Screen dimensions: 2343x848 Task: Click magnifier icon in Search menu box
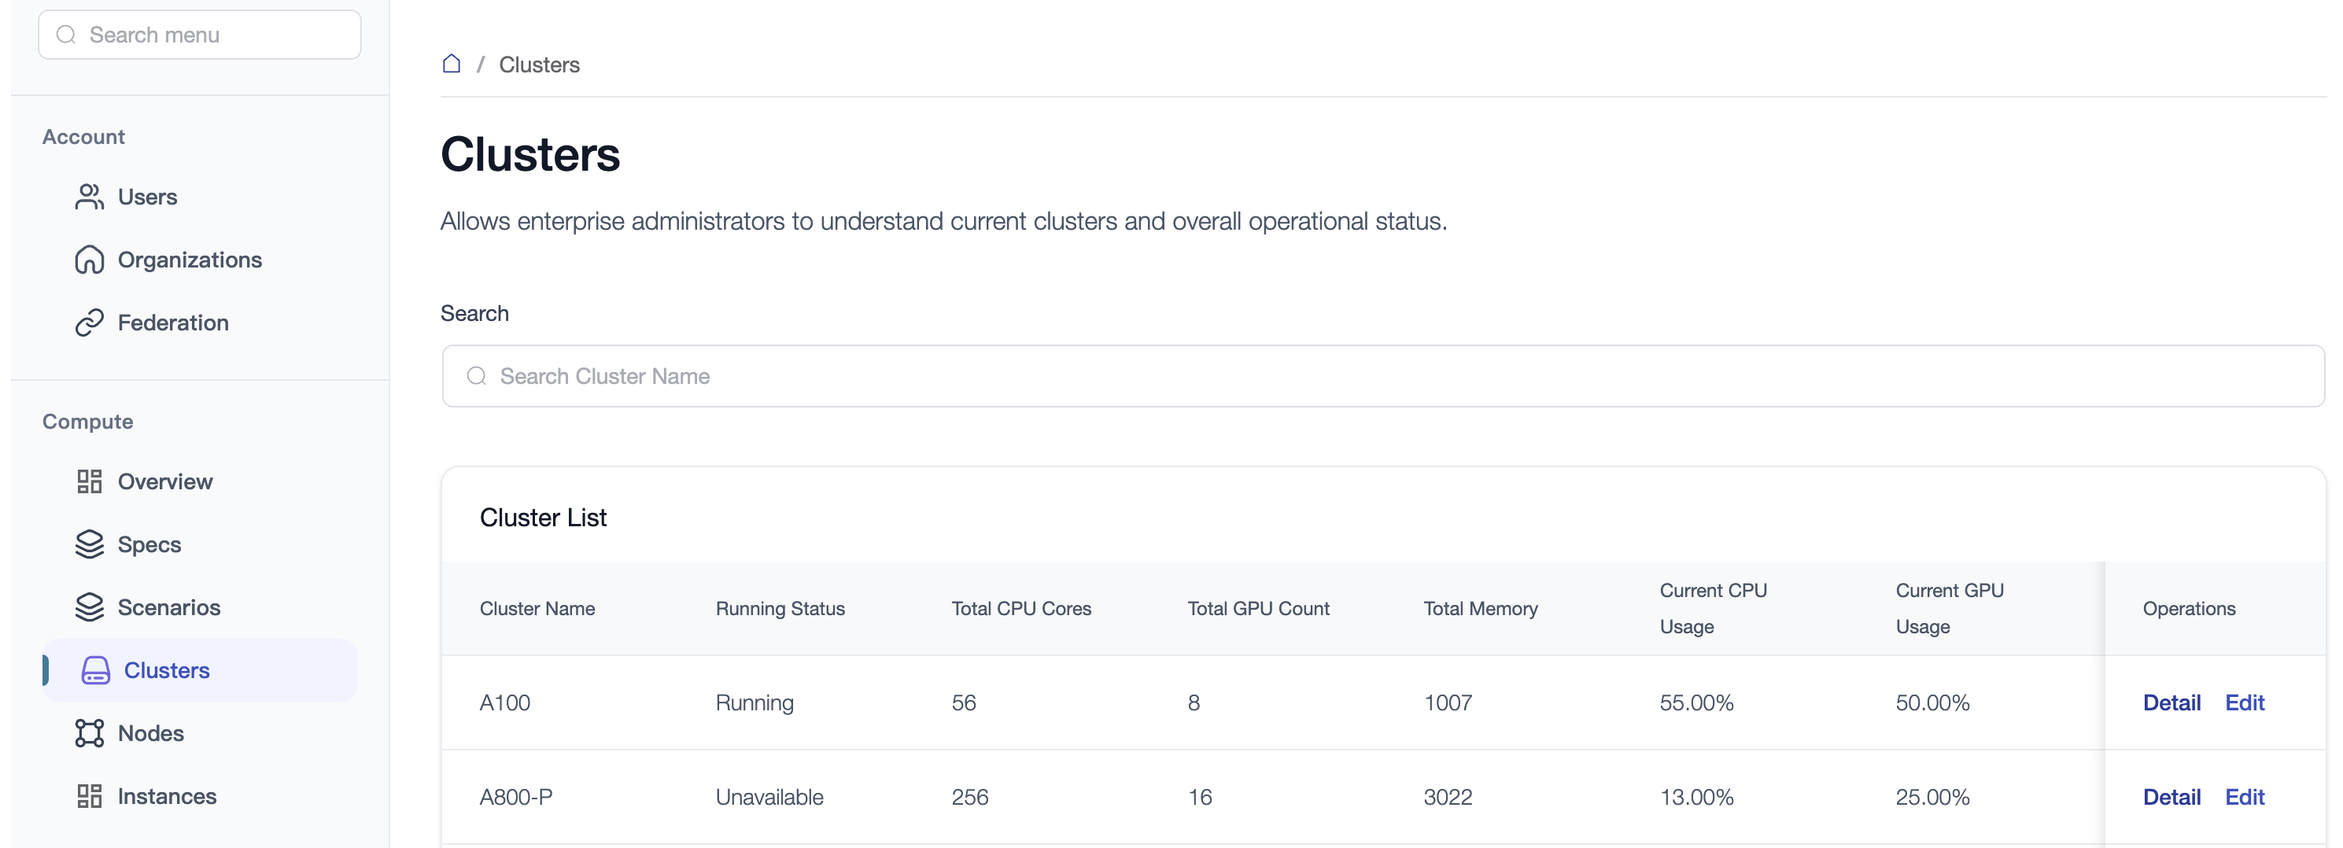coord(65,35)
